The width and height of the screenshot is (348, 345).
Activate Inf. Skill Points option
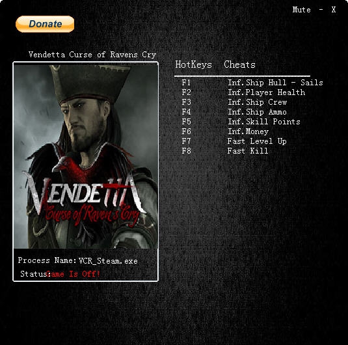click(264, 122)
